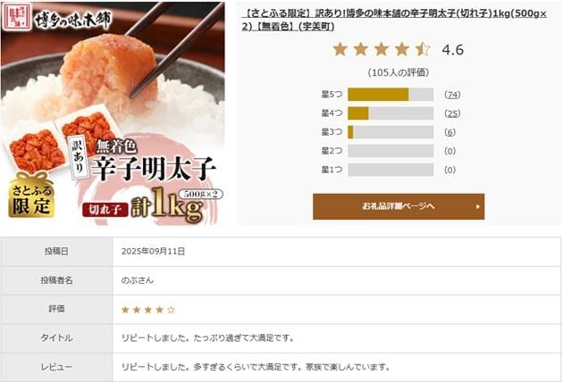Open the 辛子明太子 product title link
This screenshot has width=563, height=383.
coord(394,20)
